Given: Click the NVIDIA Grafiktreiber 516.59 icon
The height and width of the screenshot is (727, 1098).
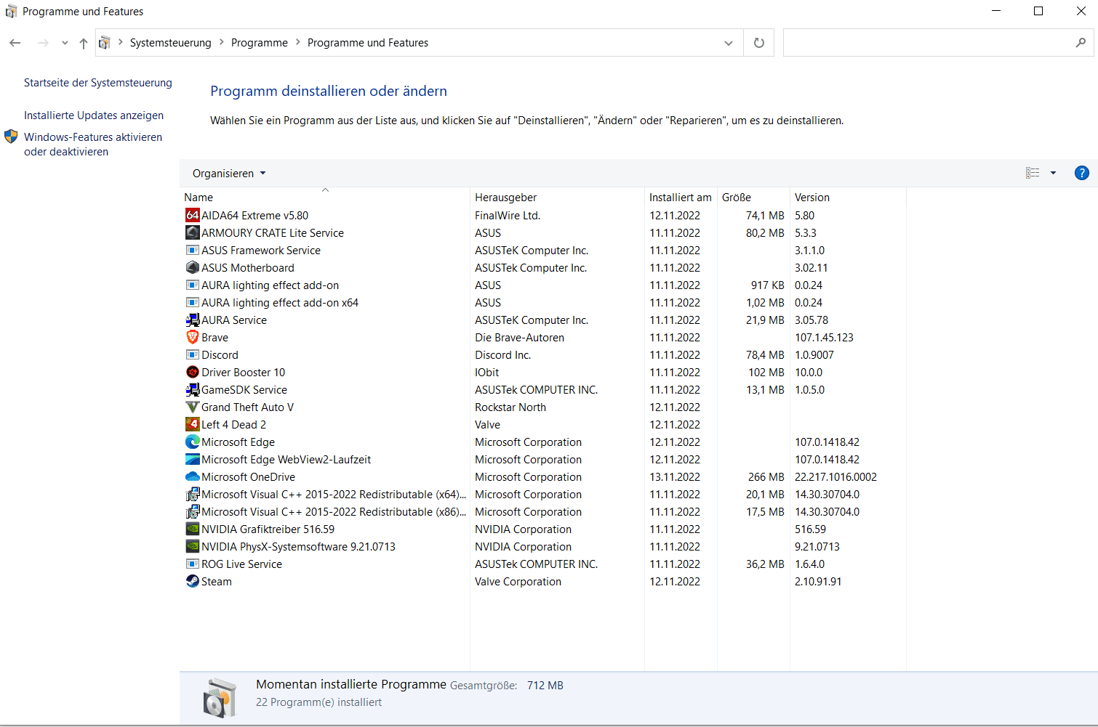Looking at the screenshot, I should (x=193, y=529).
